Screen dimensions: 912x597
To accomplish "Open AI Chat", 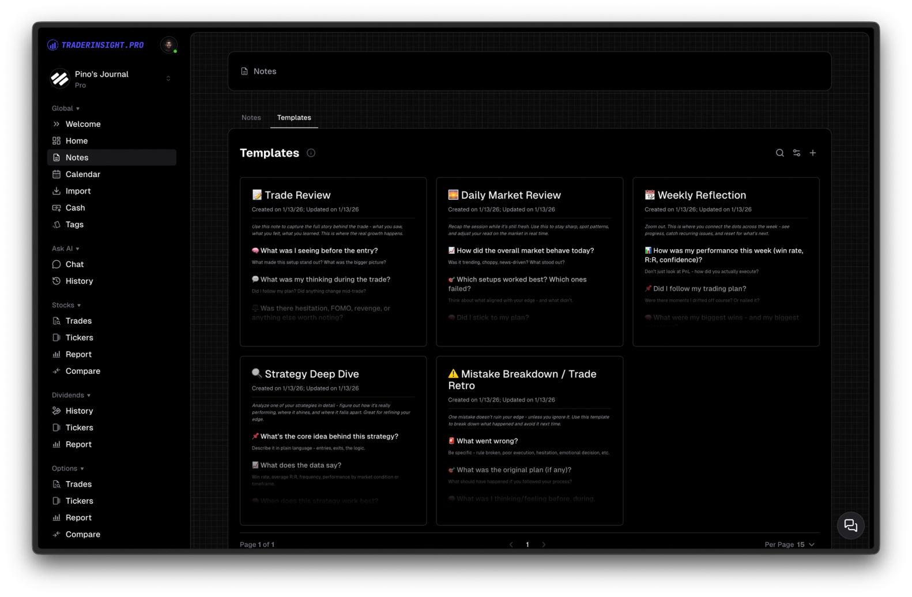I will coord(112,264).
